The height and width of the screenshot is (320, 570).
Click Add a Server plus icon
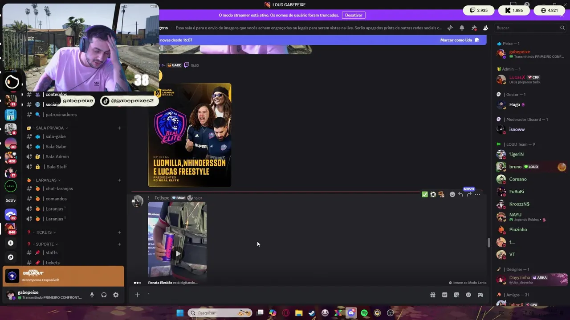click(11, 243)
